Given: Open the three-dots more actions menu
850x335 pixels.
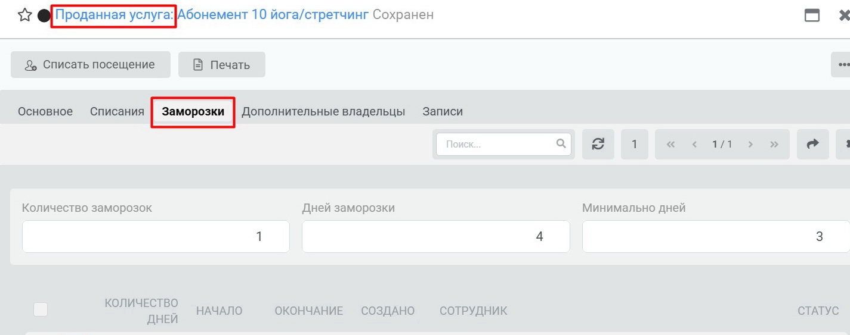Looking at the screenshot, I should coord(840,64).
